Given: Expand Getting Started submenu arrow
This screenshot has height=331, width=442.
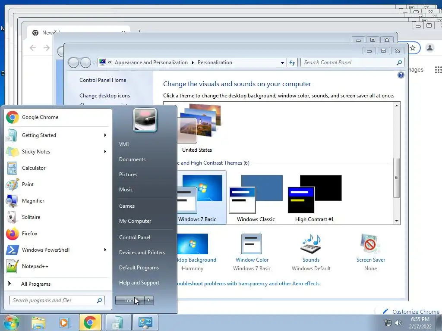Looking at the screenshot, I should [x=105, y=135].
